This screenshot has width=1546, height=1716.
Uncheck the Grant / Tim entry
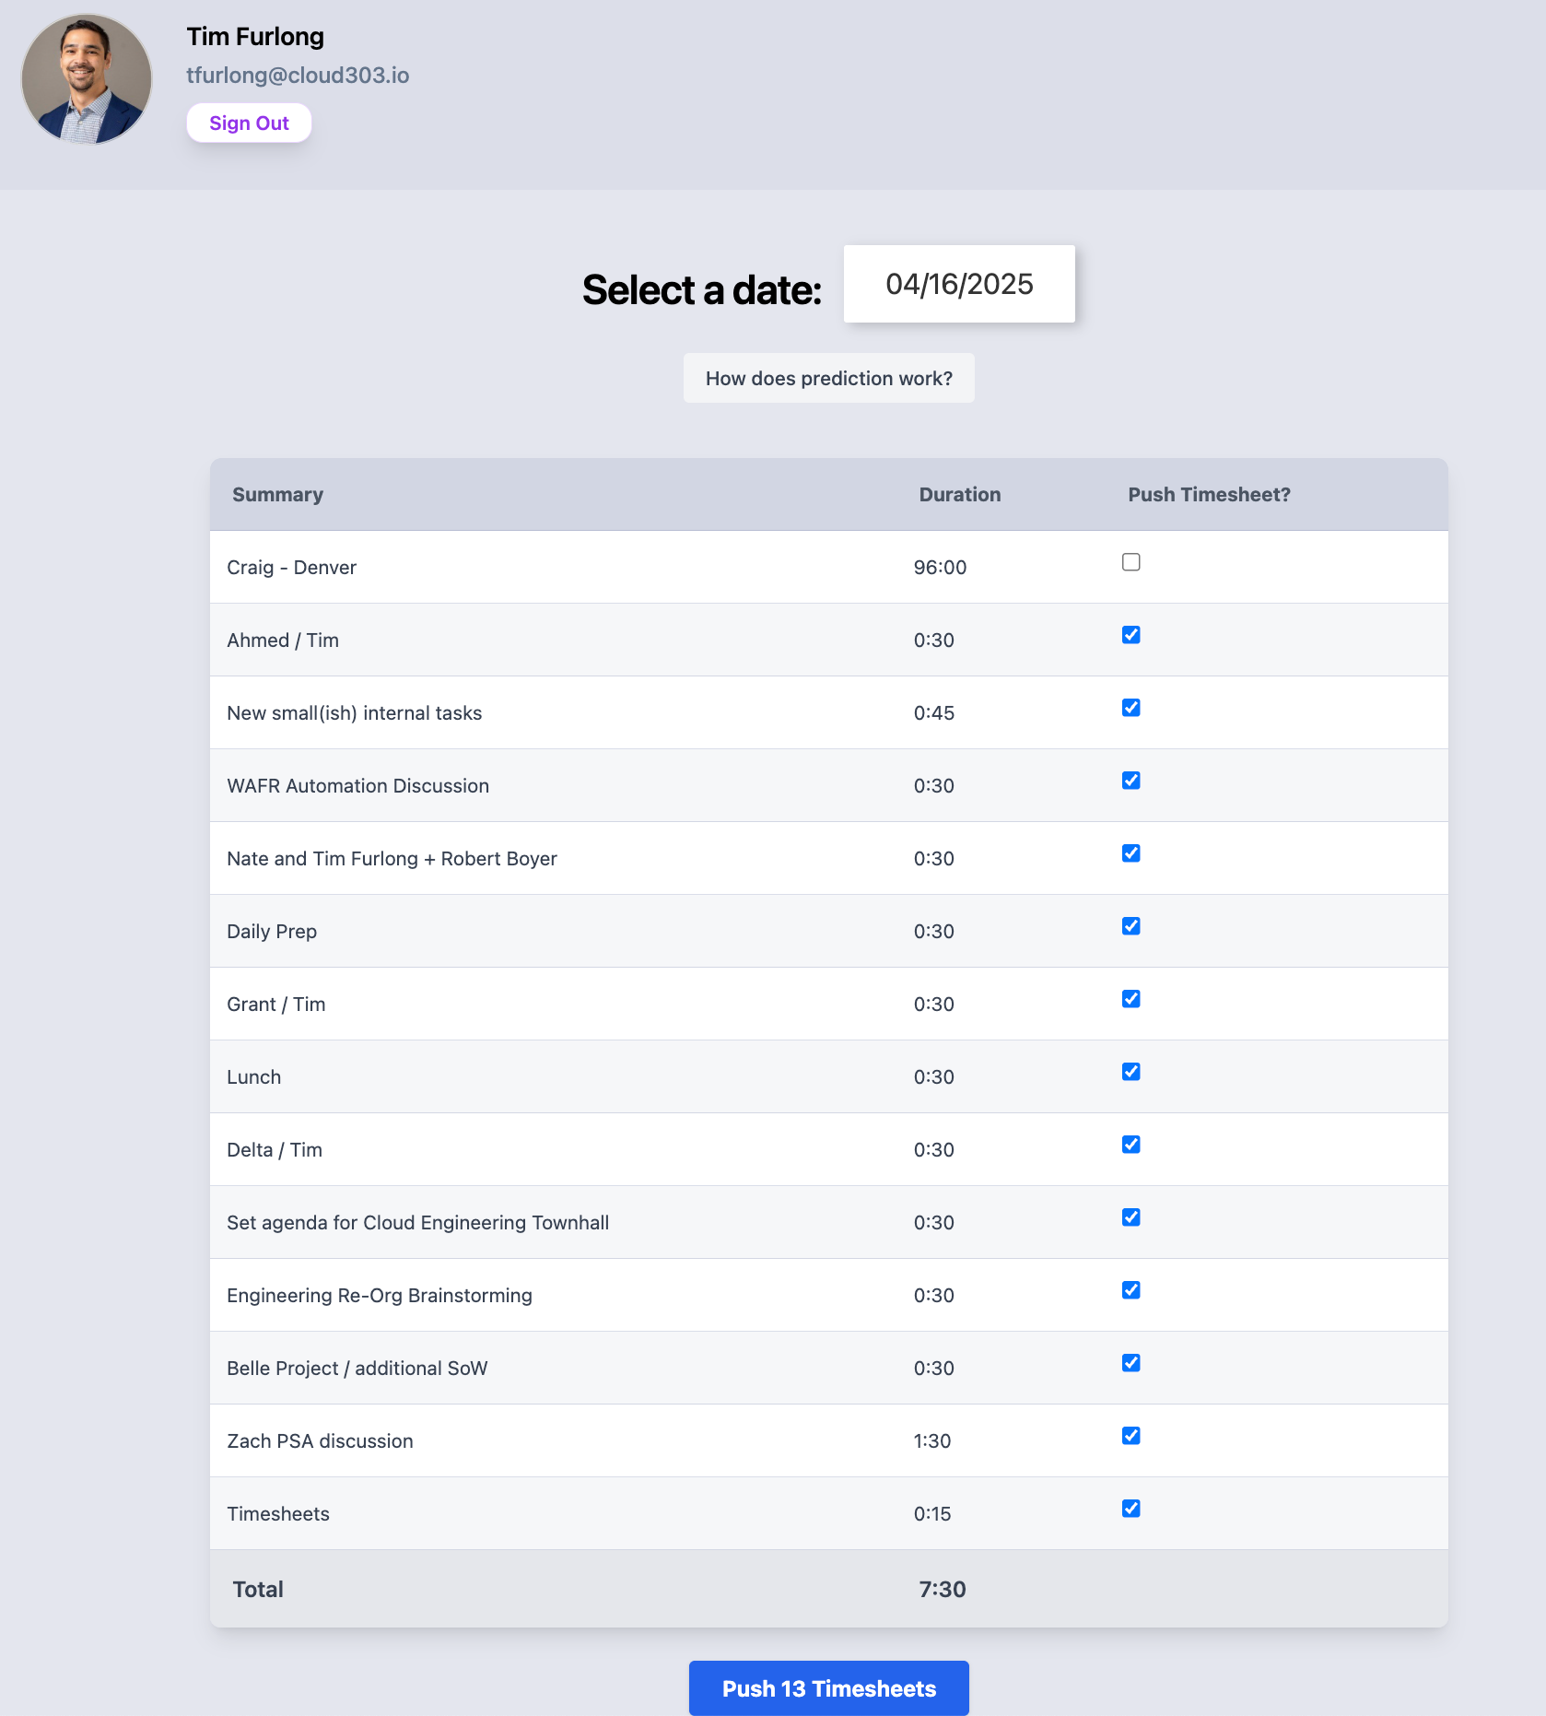tap(1131, 999)
